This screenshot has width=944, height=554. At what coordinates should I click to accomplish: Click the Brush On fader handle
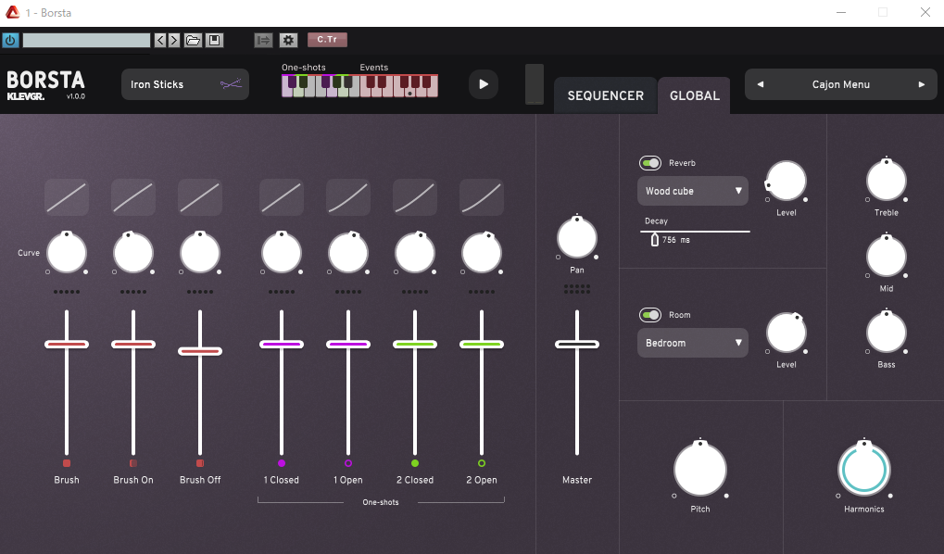(x=133, y=345)
